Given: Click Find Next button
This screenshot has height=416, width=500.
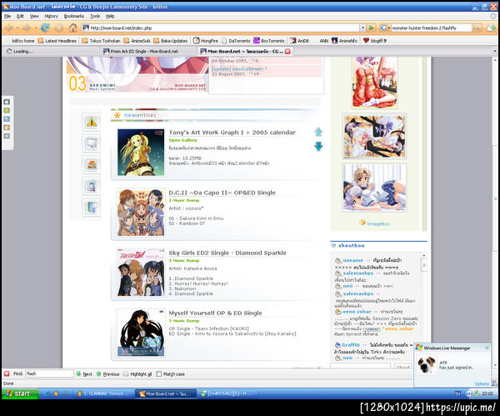Looking at the screenshot, I should click(x=84, y=373).
